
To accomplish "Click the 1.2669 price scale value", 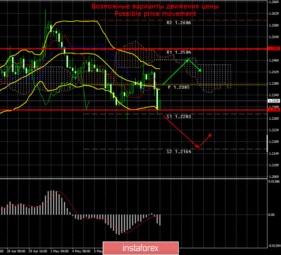I will pos(274,2).
